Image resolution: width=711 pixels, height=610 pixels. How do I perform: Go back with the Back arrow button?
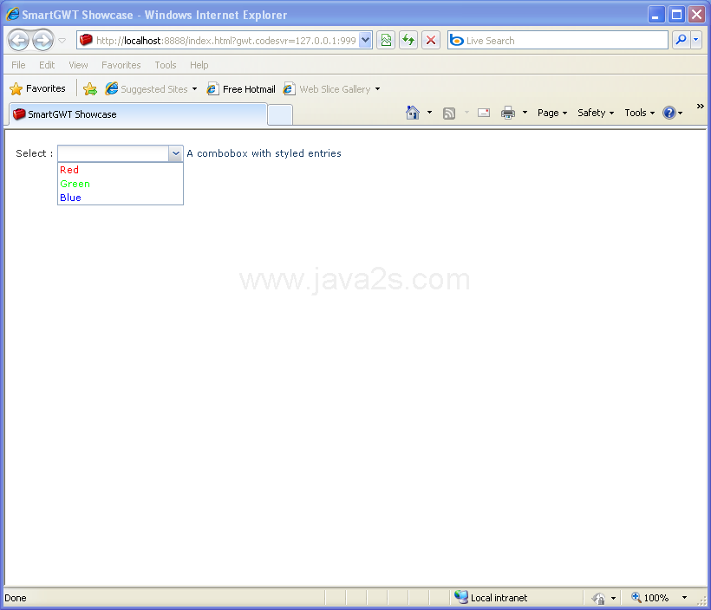click(x=18, y=41)
